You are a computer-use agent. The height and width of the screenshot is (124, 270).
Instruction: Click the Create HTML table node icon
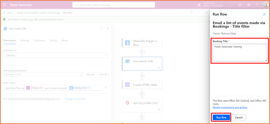tap(127, 85)
